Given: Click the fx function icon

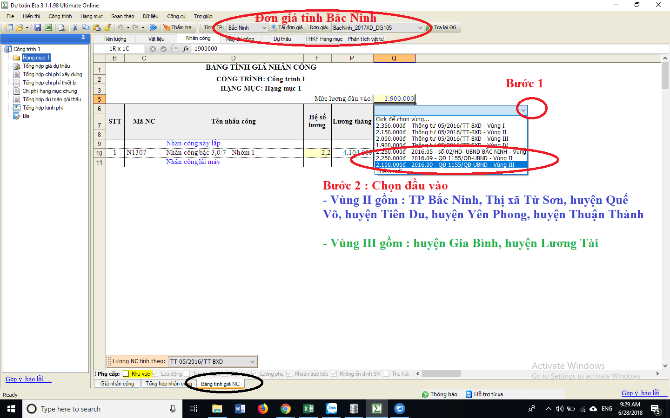Looking at the screenshot, I should 186,49.
